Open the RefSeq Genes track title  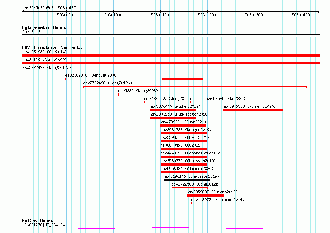point(37,220)
